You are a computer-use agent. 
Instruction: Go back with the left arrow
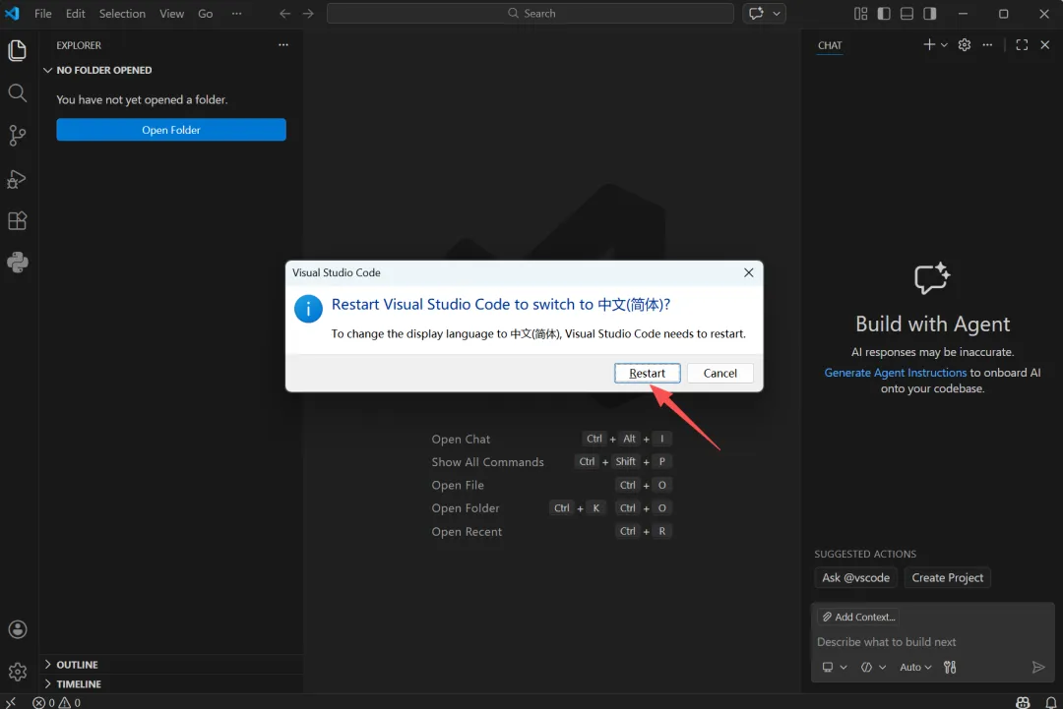coord(284,14)
